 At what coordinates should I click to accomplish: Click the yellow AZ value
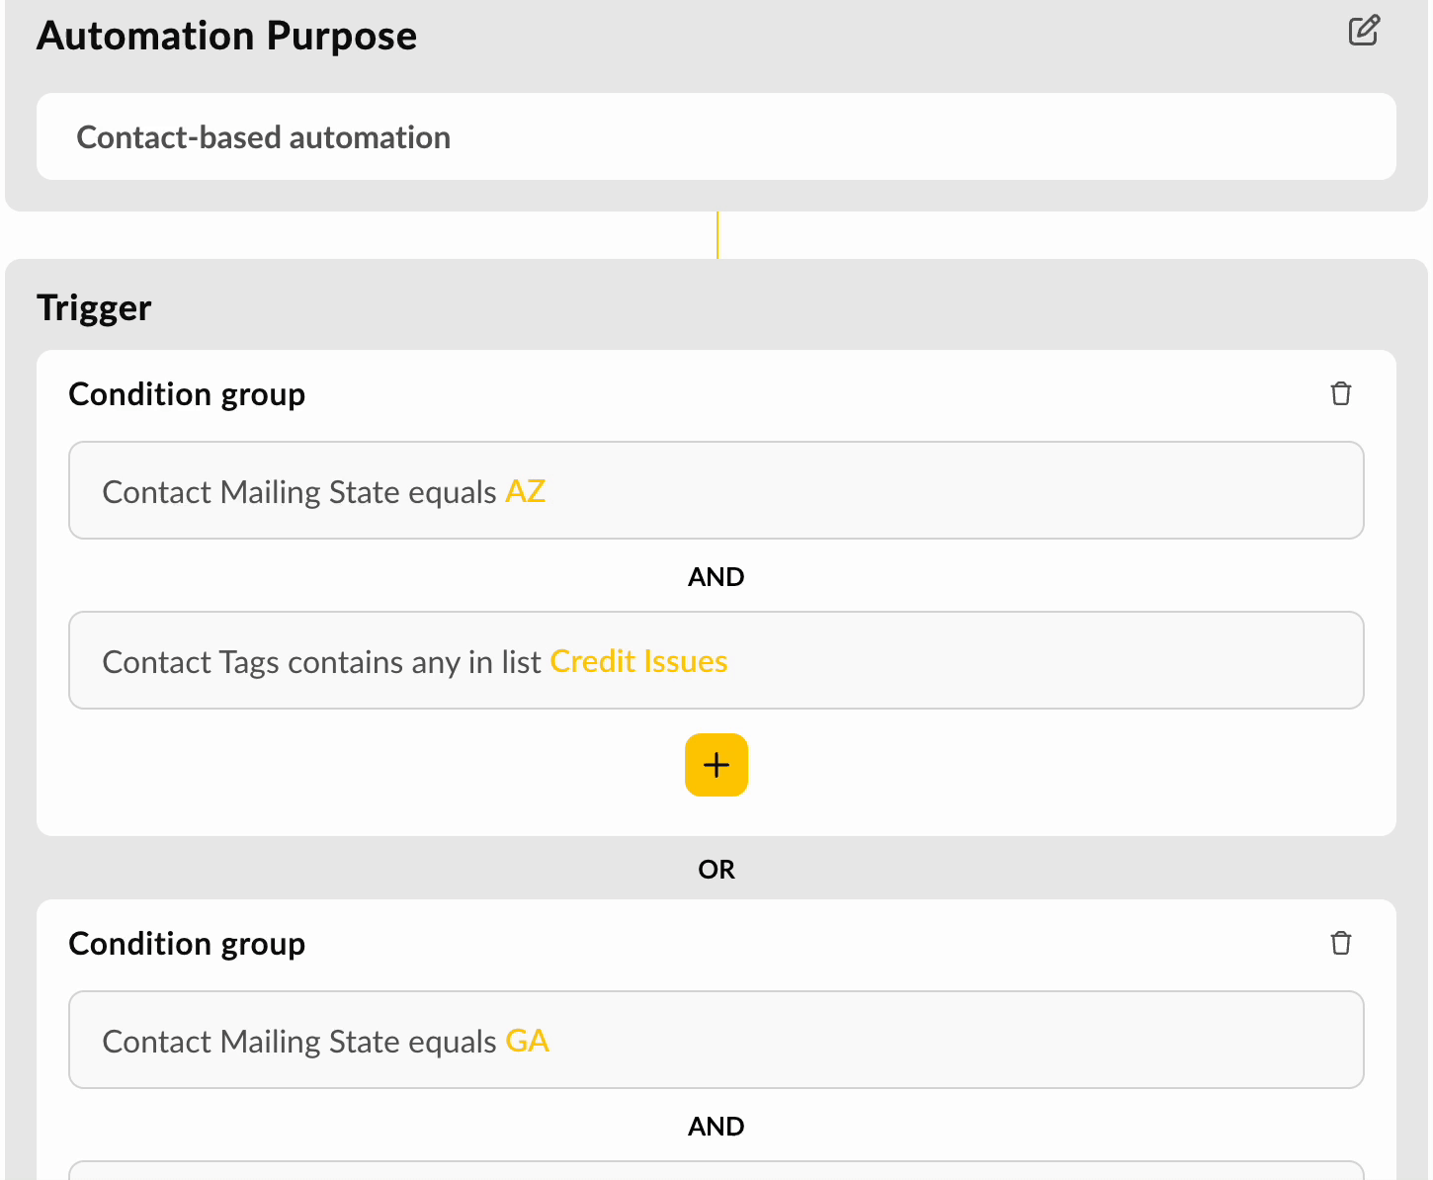[526, 491]
